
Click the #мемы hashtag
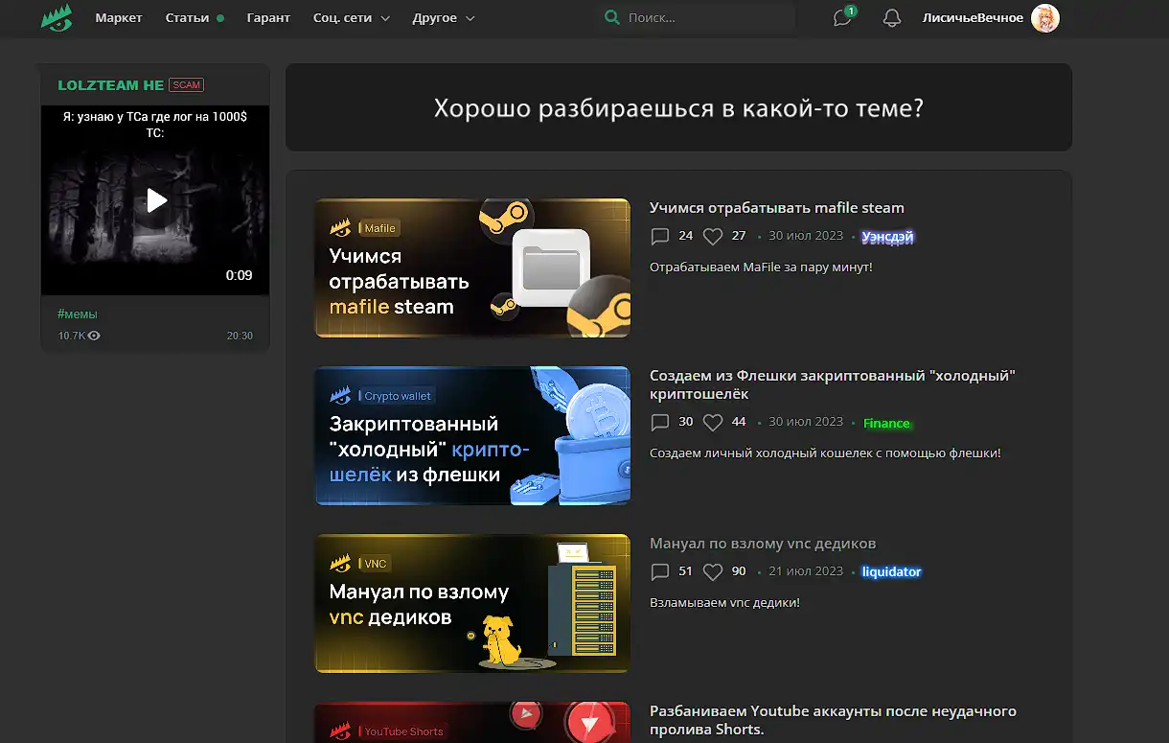(78, 313)
